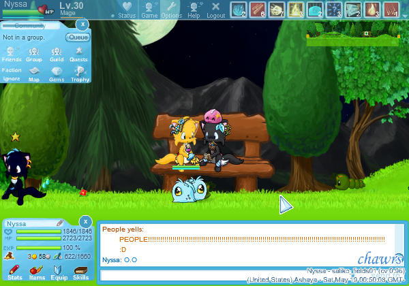Open the Help menu
The image size is (409, 286).
pyautogui.click(x=194, y=10)
